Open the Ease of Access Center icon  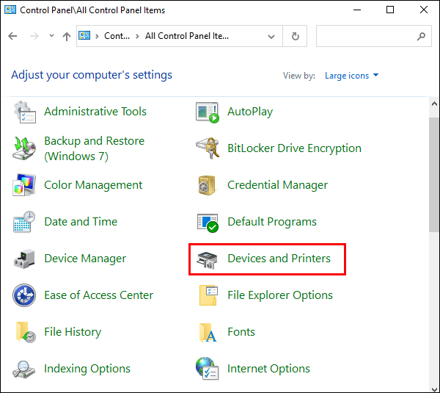pyautogui.click(x=24, y=295)
